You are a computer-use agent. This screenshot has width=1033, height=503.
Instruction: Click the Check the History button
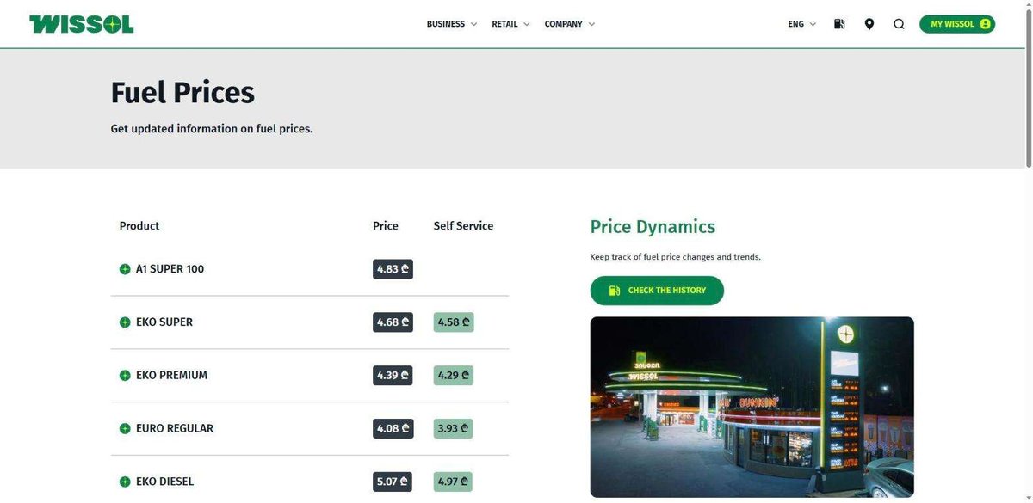tap(657, 291)
